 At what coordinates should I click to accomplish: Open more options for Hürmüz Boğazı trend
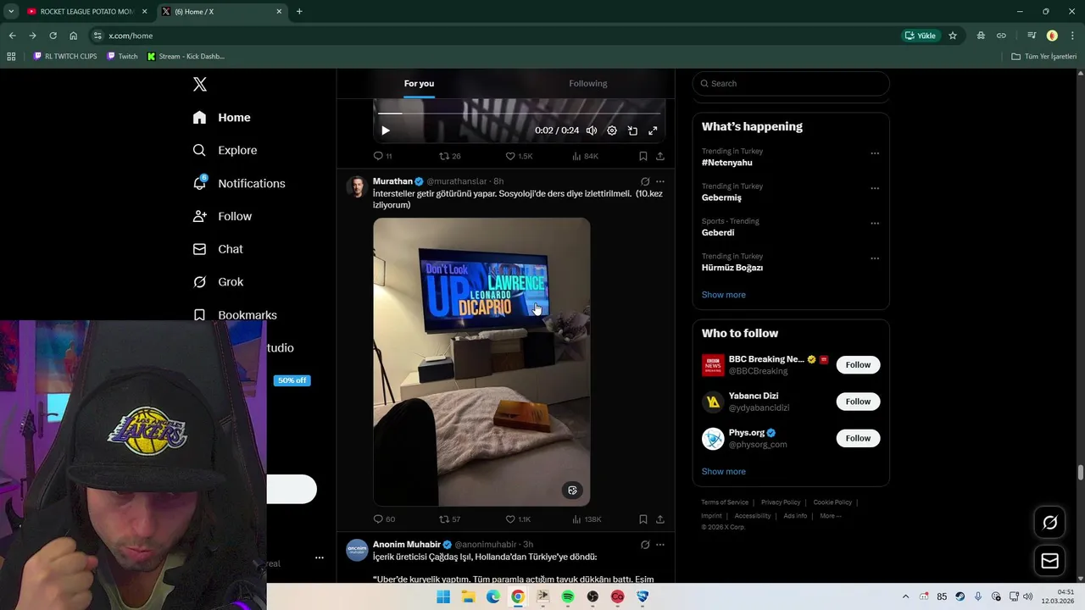[875, 258]
